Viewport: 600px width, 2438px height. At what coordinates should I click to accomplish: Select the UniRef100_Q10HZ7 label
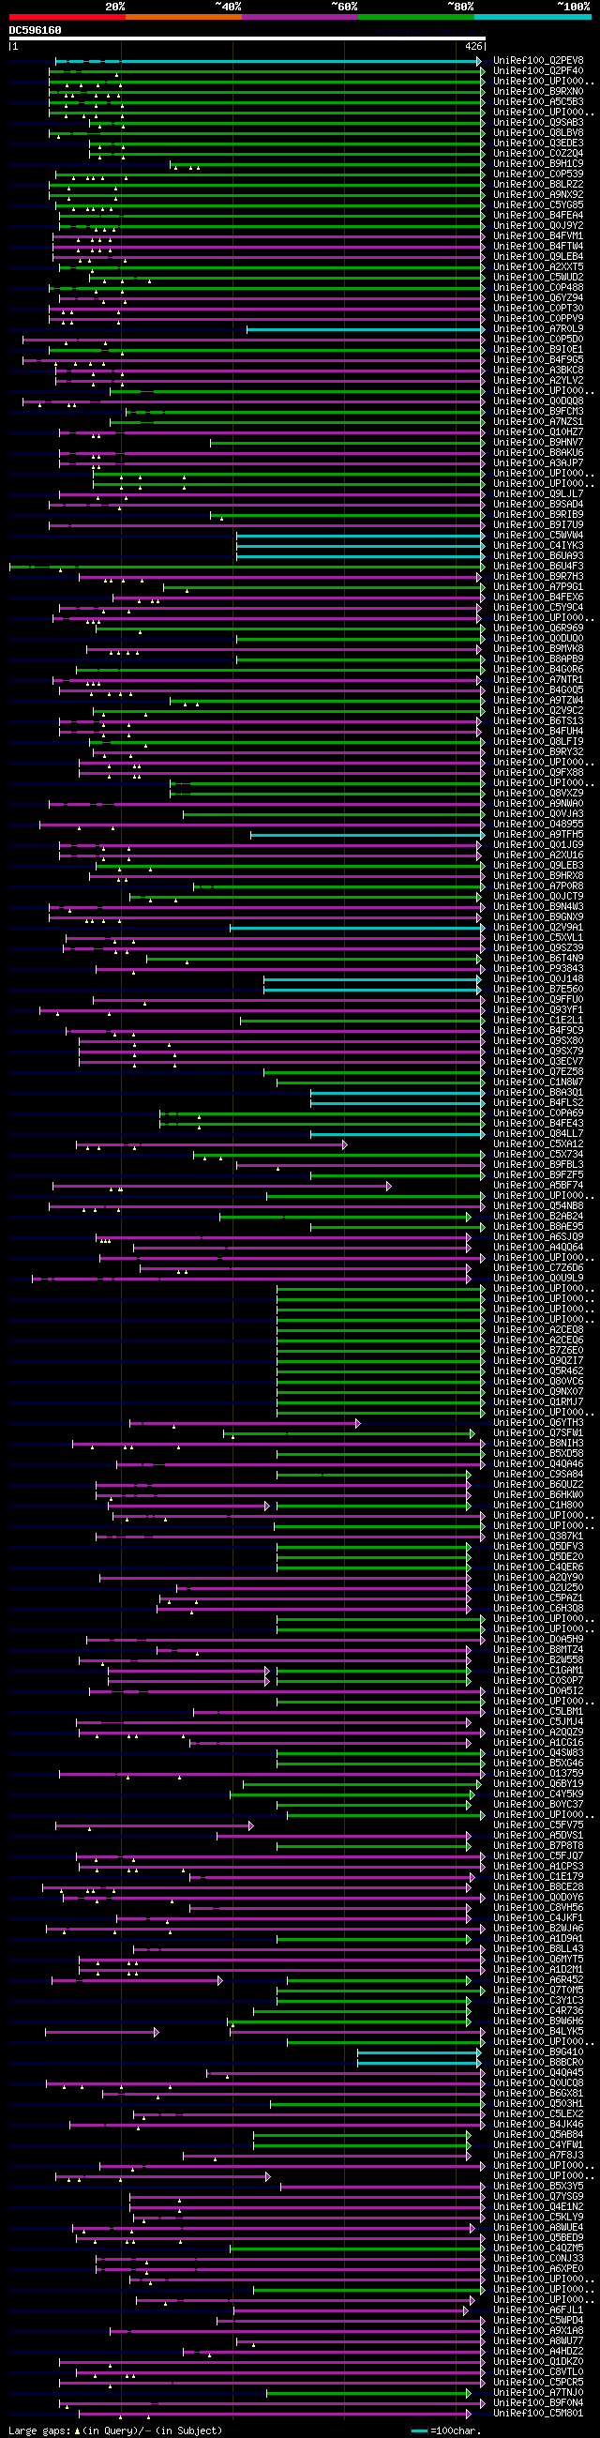coord(537,432)
